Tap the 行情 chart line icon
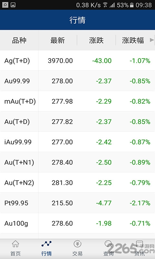The height and width of the screenshot is (259, 155). [x=46, y=244]
